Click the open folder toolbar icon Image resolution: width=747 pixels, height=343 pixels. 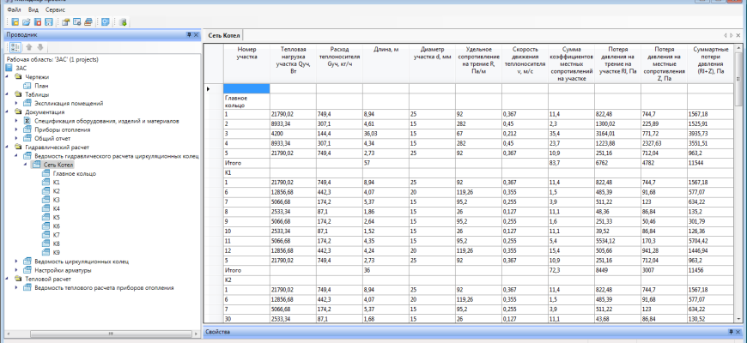(27, 21)
